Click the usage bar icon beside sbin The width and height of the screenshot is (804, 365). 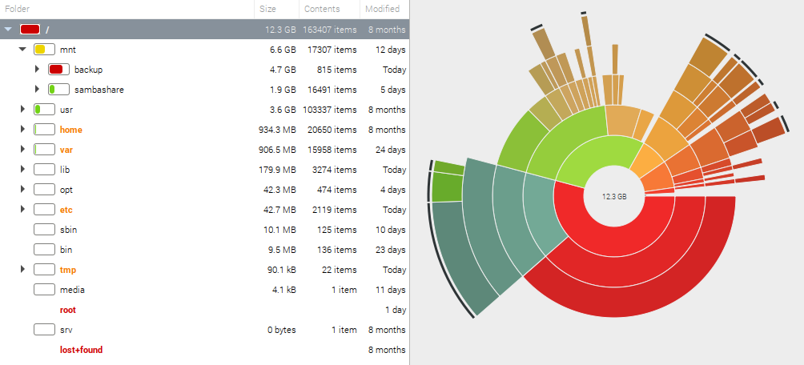pyautogui.click(x=44, y=230)
